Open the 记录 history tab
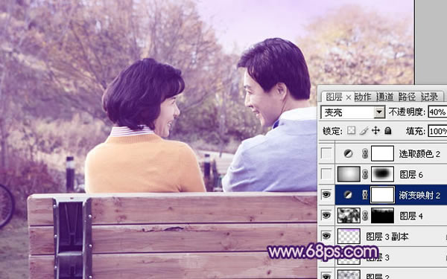This screenshot has width=447, height=279. click(429, 97)
